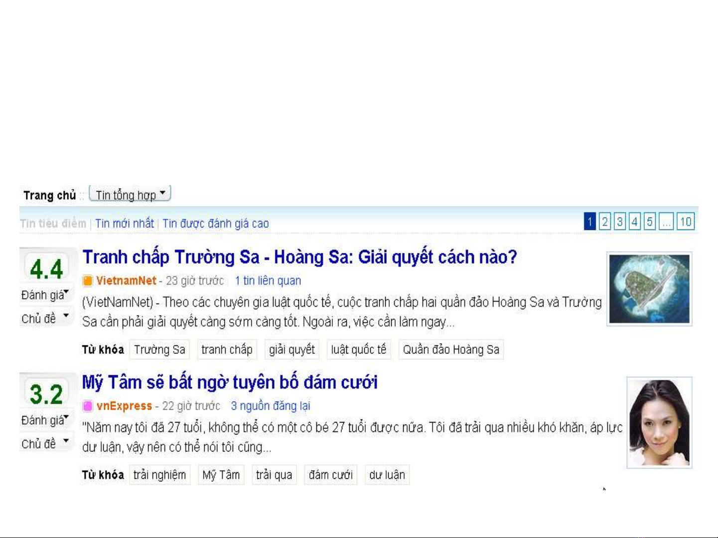The width and height of the screenshot is (718, 538).
Task: Click the Mỹ Tâm portrait thumbnail
Action: (x=659, y=423)
